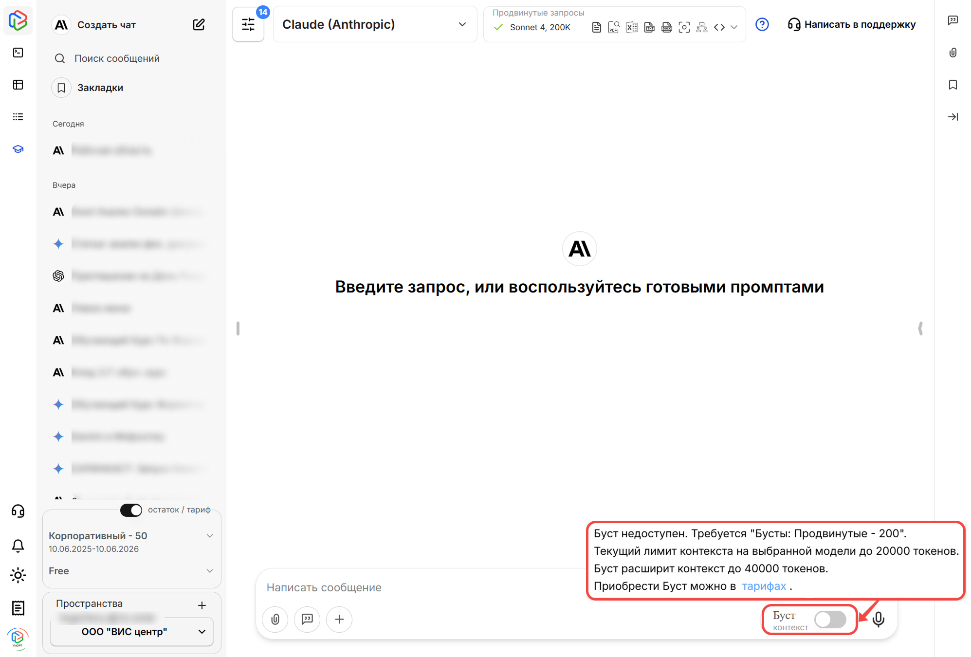Open help question mark icon
This screenshot has height=657, width=971.
tap(762, 24)
